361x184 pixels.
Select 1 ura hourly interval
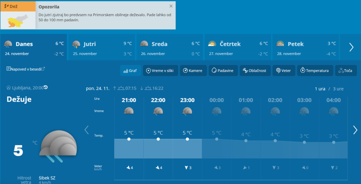tap(320, 89)
